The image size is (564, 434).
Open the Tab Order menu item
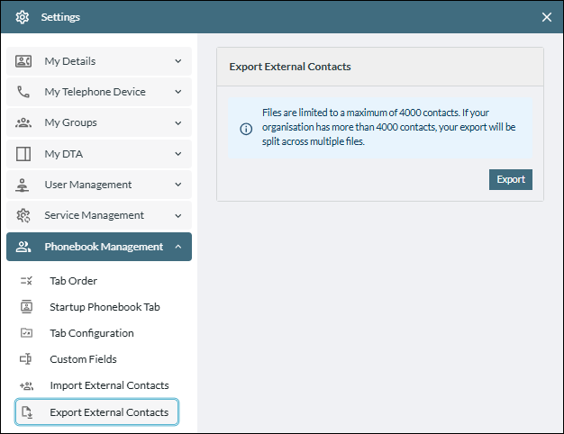[73, 281]
